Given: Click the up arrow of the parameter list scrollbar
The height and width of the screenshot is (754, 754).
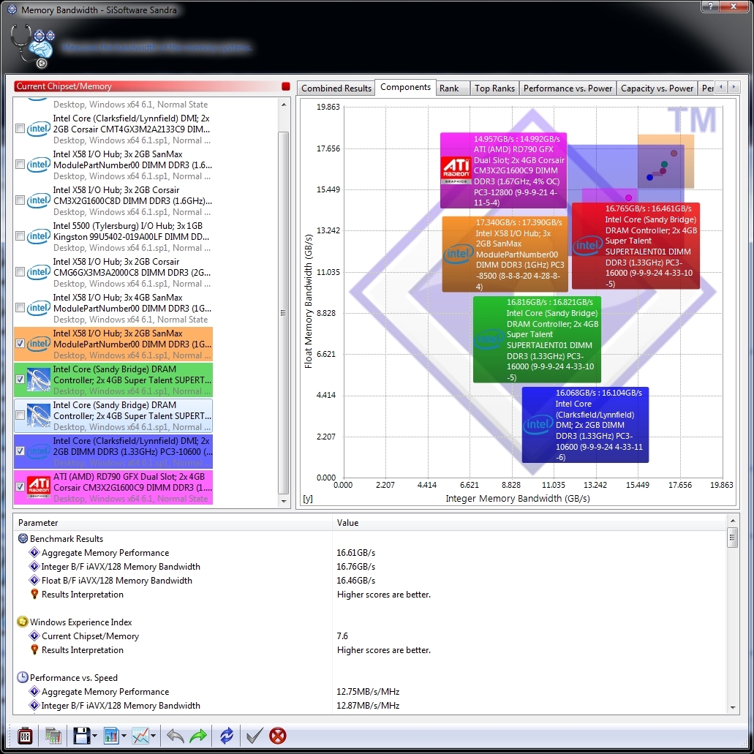Looking at the screenshot, I should (732, 521).
